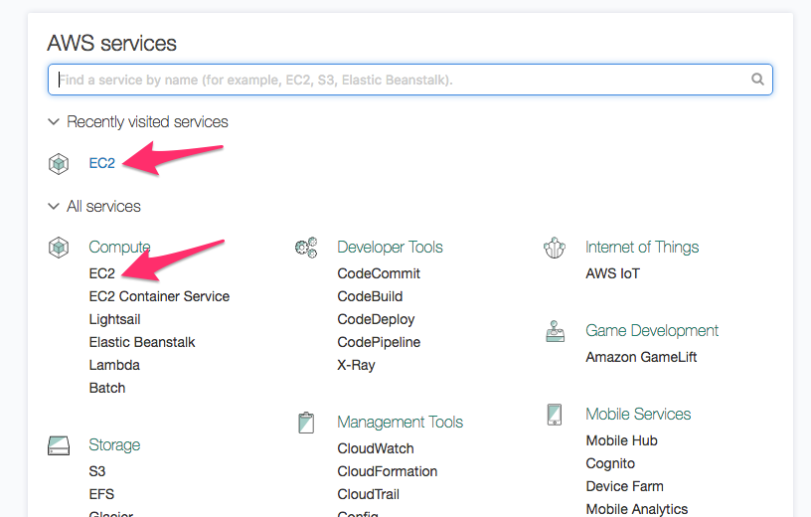This screenshot has height=517, width=811.
Task: Open Amazon GameLift
Action: [x=641, y=357]
